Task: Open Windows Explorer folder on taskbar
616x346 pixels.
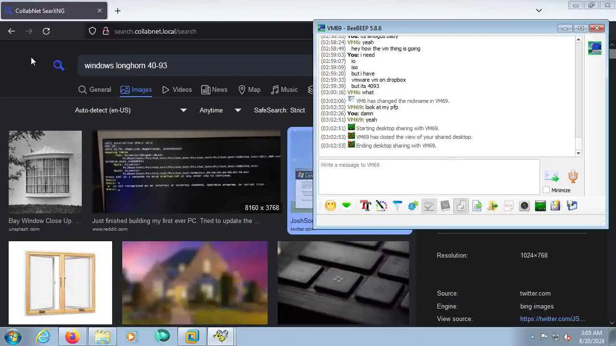Action: 103,336
